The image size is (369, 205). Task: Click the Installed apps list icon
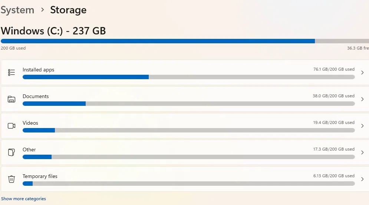(11, 73)
